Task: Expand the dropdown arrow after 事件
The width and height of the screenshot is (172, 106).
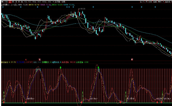Action: [x=163, y=2]
